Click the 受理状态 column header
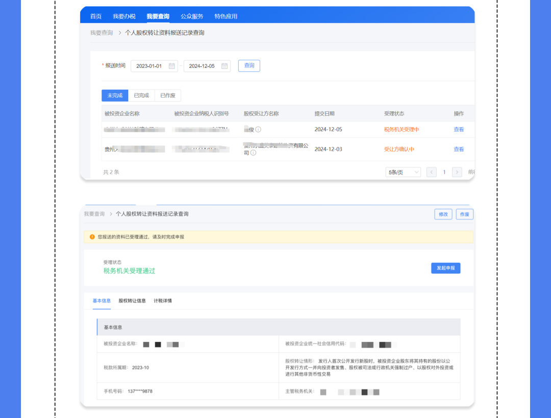Image resolution: width=551 pixels, height=418 pixels. tap(394, 113)
